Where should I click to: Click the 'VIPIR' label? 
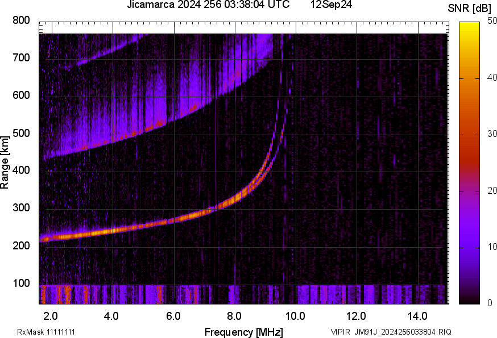click(x=341, y=332)
